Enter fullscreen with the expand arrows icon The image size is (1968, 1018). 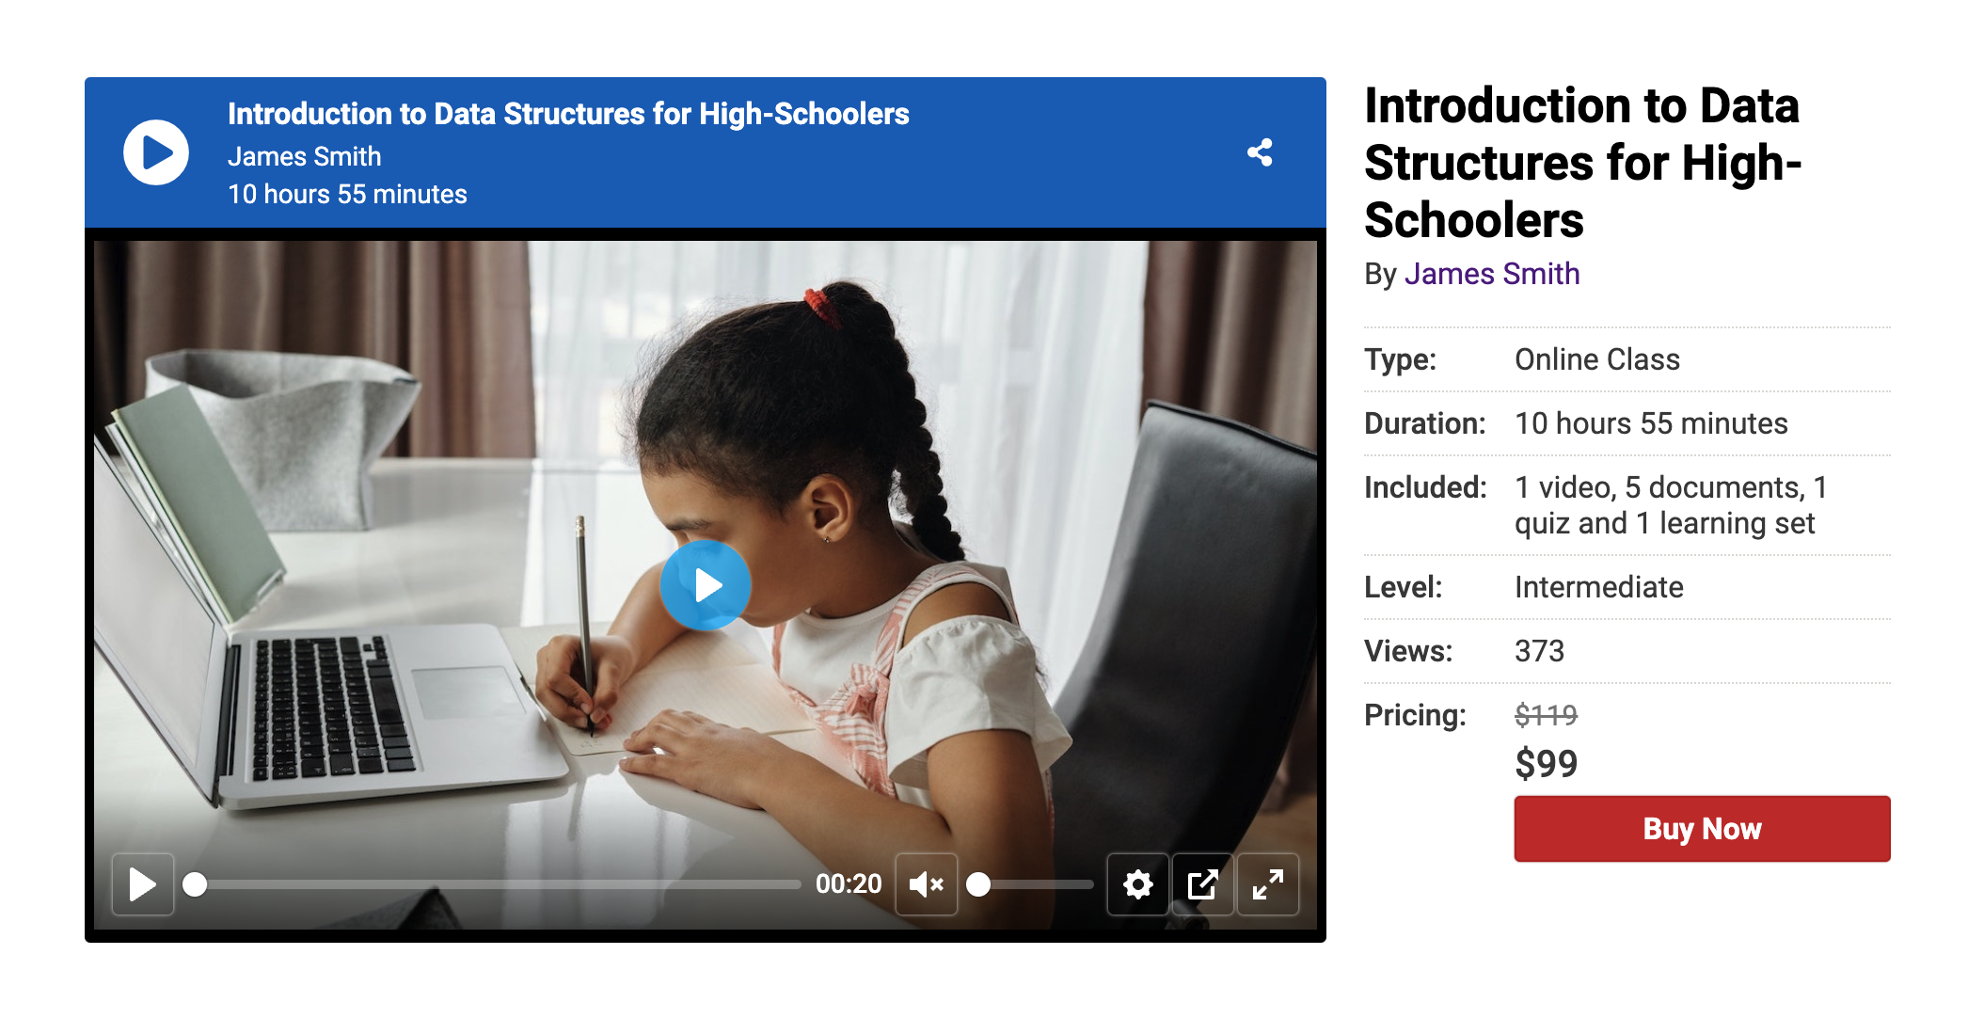coord(1267,884)
